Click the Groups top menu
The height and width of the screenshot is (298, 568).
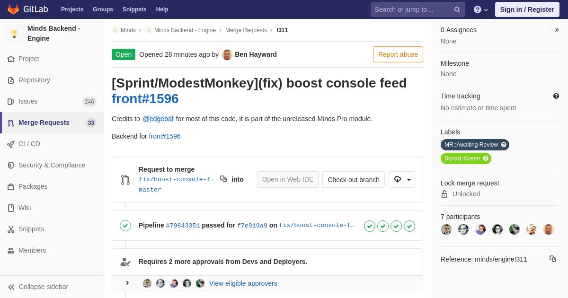pyautogui.click(x=103, y=9)
